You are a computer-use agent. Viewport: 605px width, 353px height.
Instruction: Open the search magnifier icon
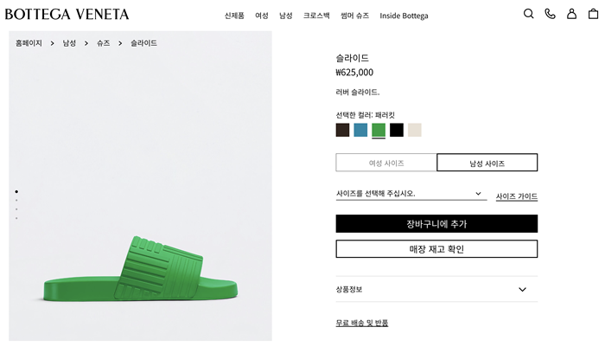tap(529, 14)
